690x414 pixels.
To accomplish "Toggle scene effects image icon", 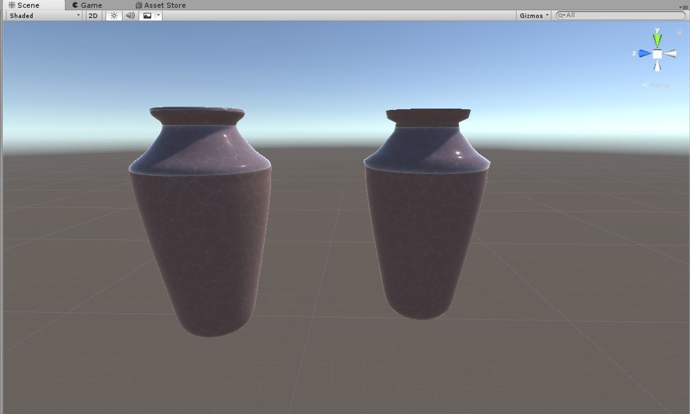I will [x=147, y=15].
